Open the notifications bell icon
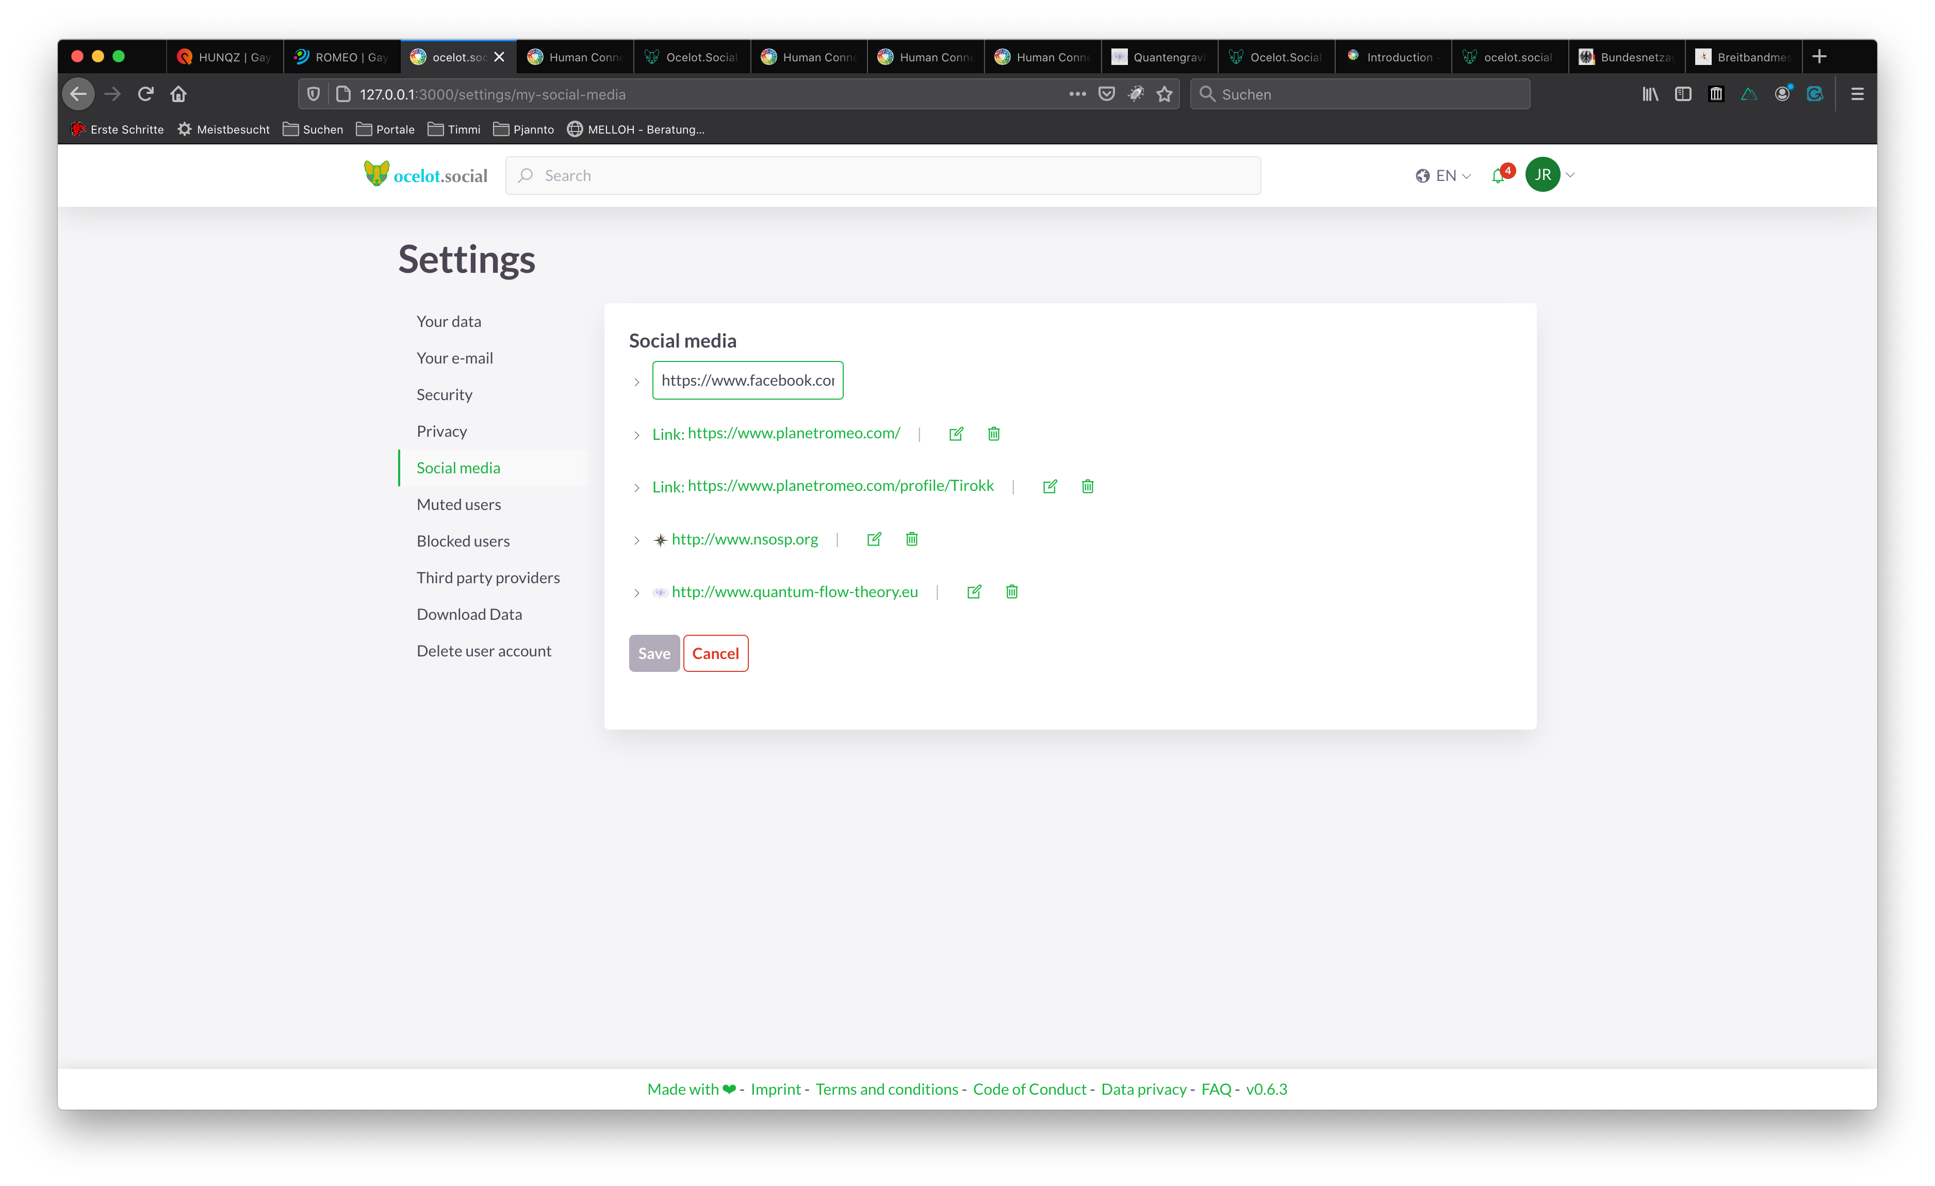This screenshot has height=1186, width=1935. pos(1498,176)
